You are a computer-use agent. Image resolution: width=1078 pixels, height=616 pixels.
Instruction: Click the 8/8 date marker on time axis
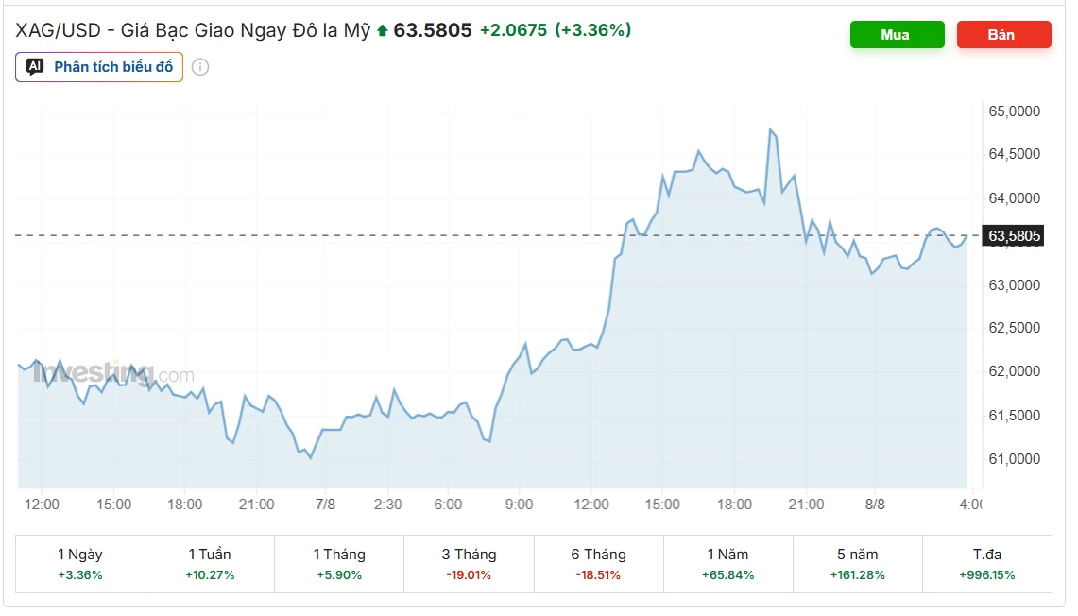(x=875, y=505)
